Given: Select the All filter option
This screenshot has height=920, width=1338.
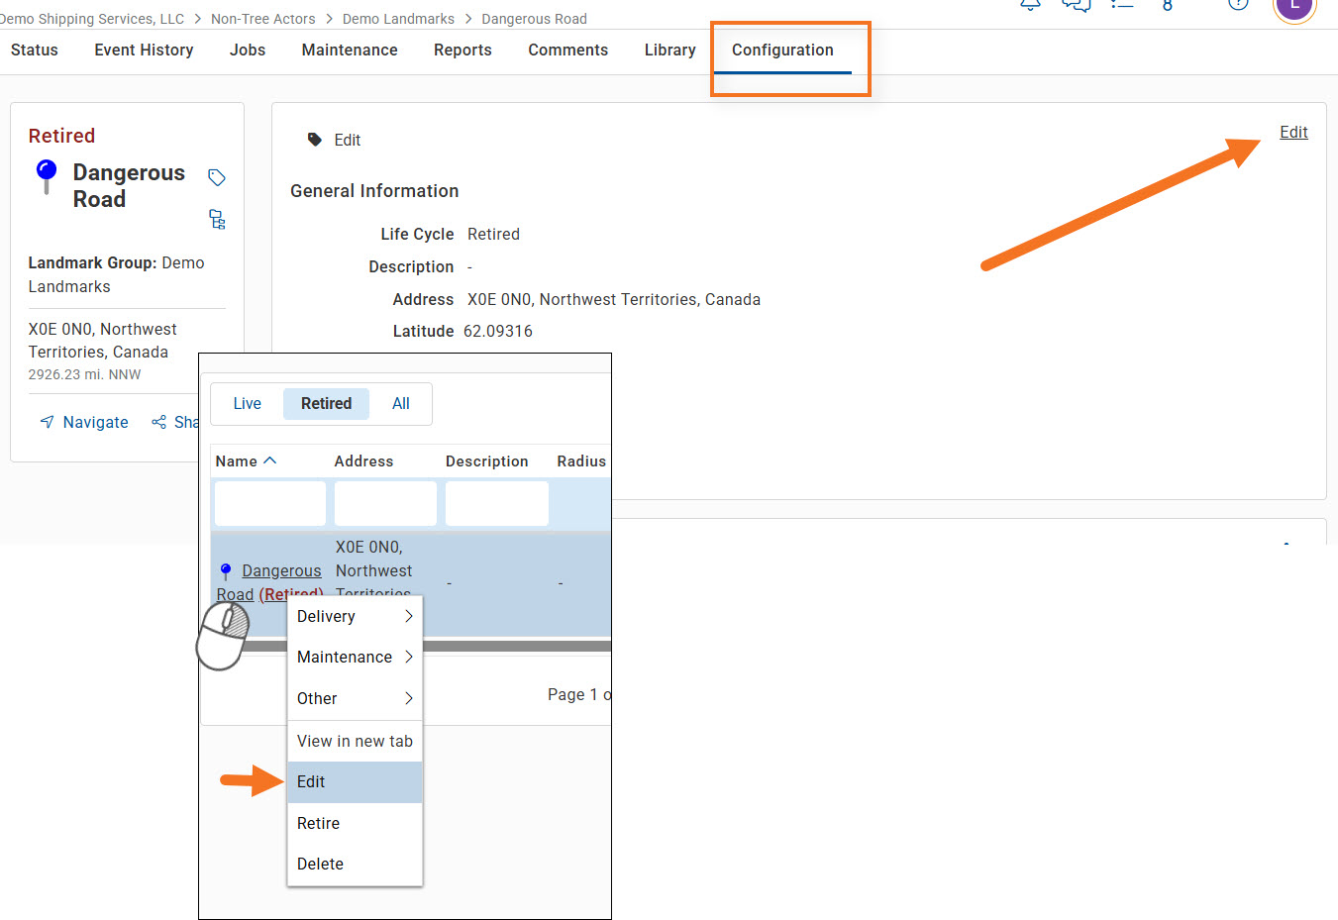Looking at the screenshot, I should point(401,403).
